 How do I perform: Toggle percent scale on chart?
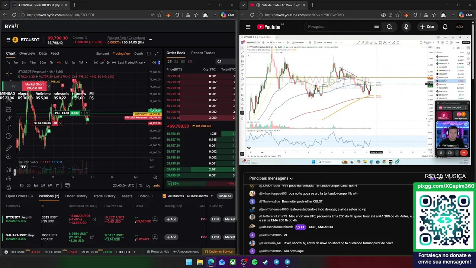pyautogui.click(x=141, y=185)
